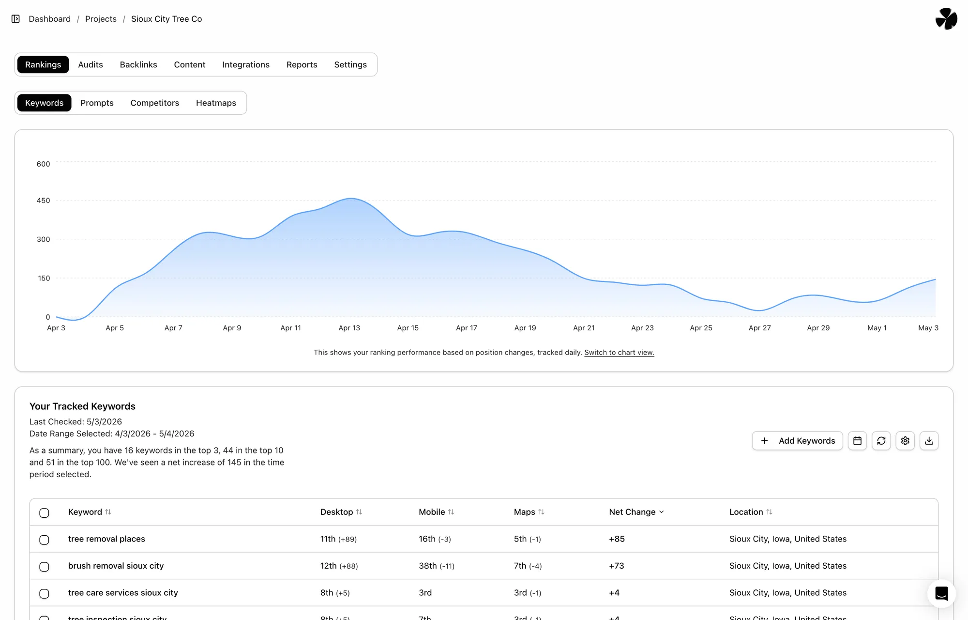Sort by Desktop column arrows

click(x=359, y=512)
